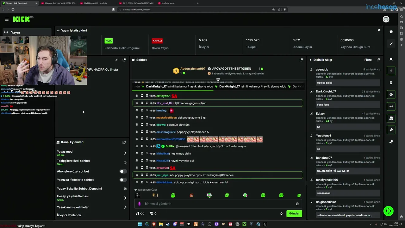Click Edixor in activity feed
Viewport: 405px width, 228px height.
click(x=320, y=113)
